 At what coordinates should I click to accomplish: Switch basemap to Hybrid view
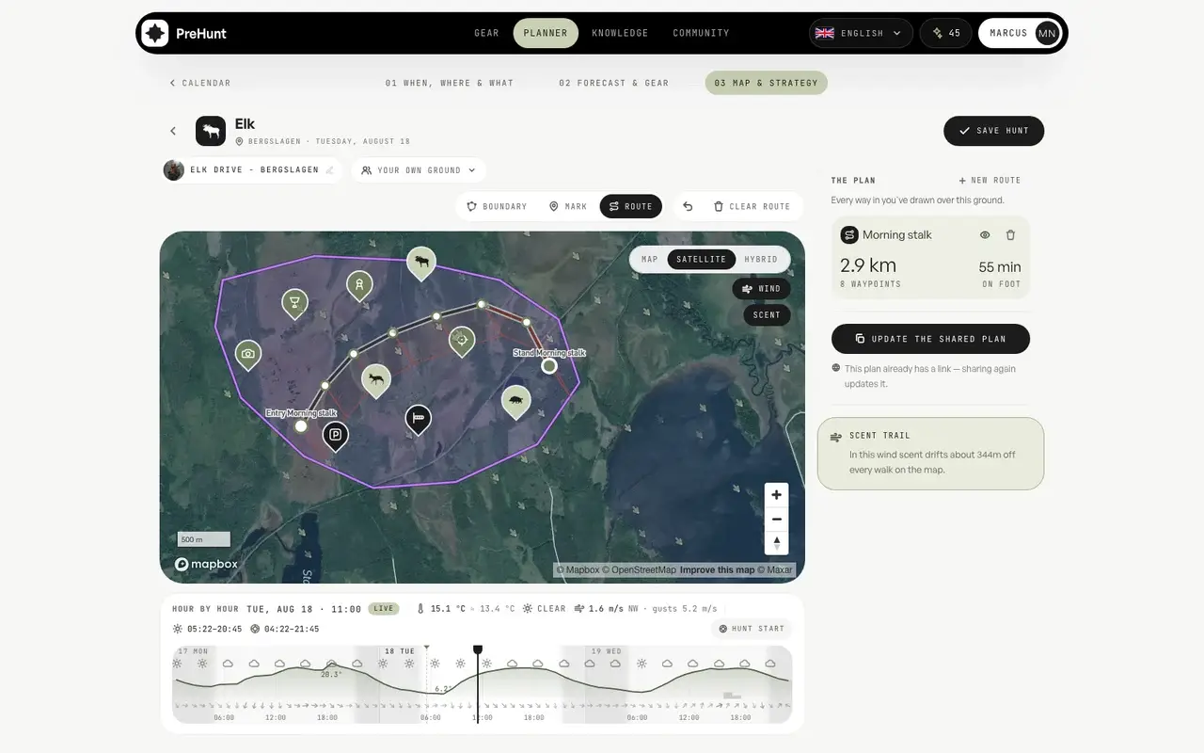[761, 260]
